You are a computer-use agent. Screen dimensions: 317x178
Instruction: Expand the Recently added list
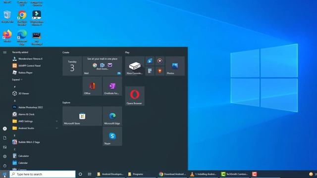coord(17,80)
